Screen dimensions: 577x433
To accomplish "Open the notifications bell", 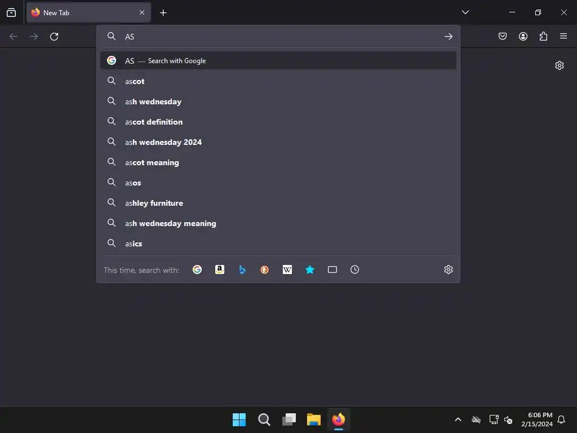I will tap(562, 419).
